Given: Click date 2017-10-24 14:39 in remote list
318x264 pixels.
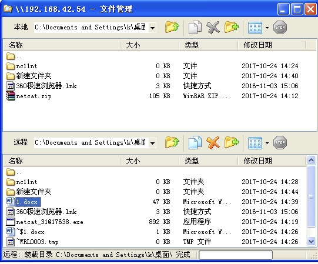Looking at the screenshot, I should point(270,202).
